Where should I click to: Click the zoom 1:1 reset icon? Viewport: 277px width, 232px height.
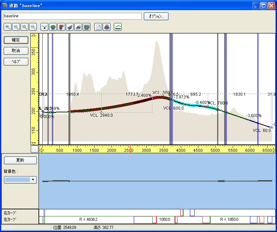pos(33,27)
